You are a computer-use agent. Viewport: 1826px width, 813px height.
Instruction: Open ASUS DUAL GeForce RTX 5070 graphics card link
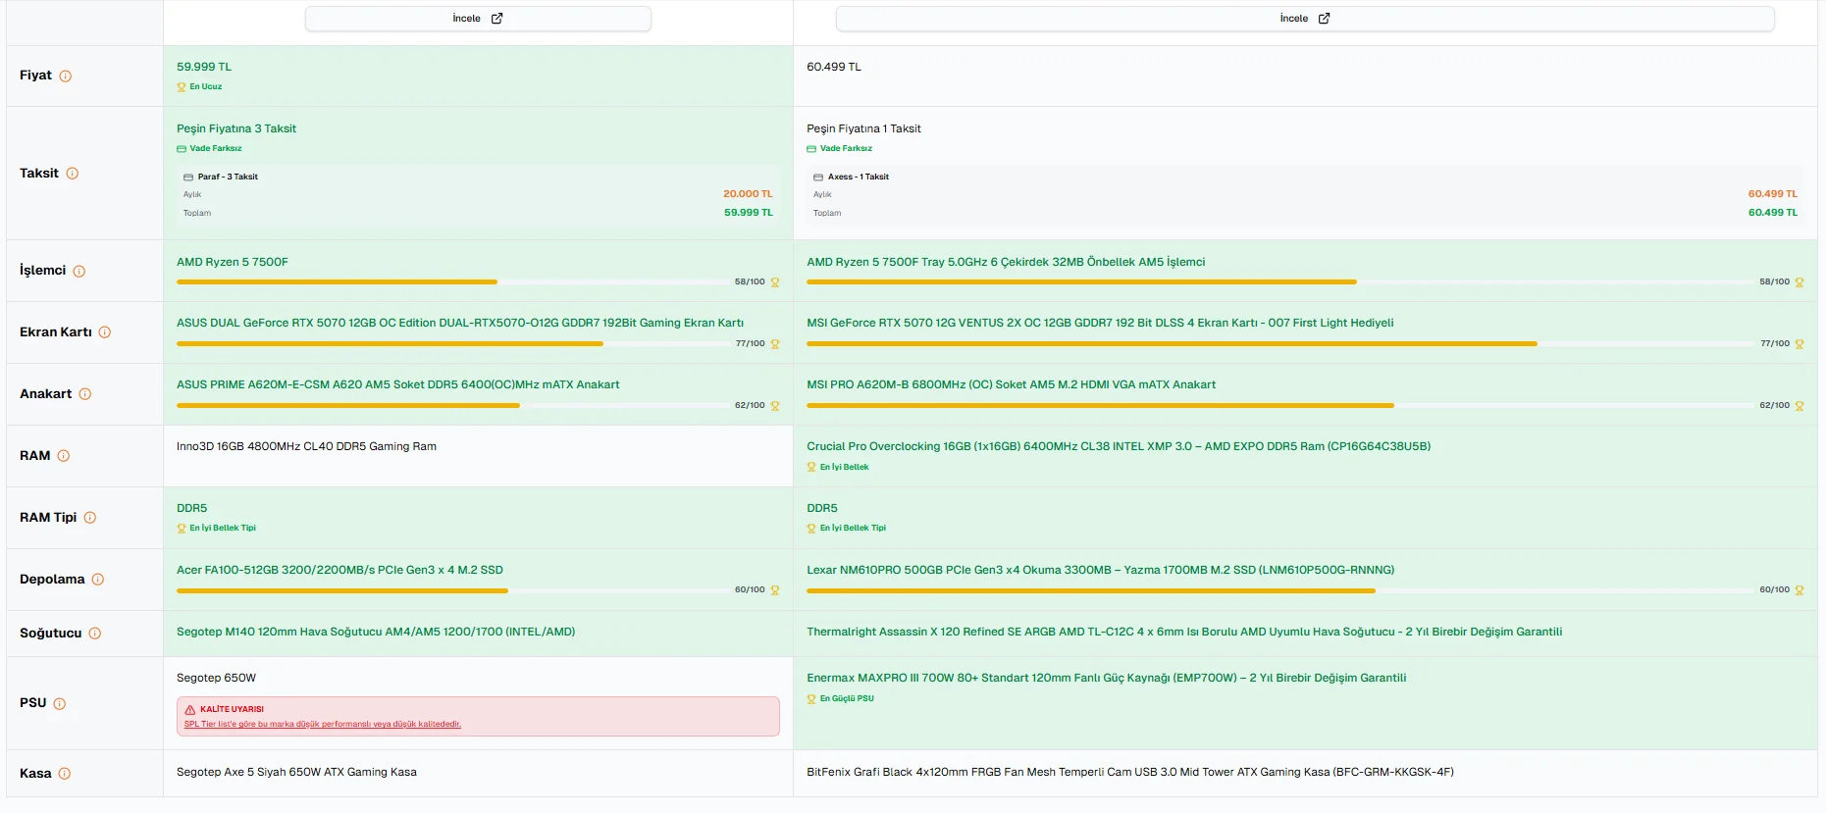click(460, 324)
